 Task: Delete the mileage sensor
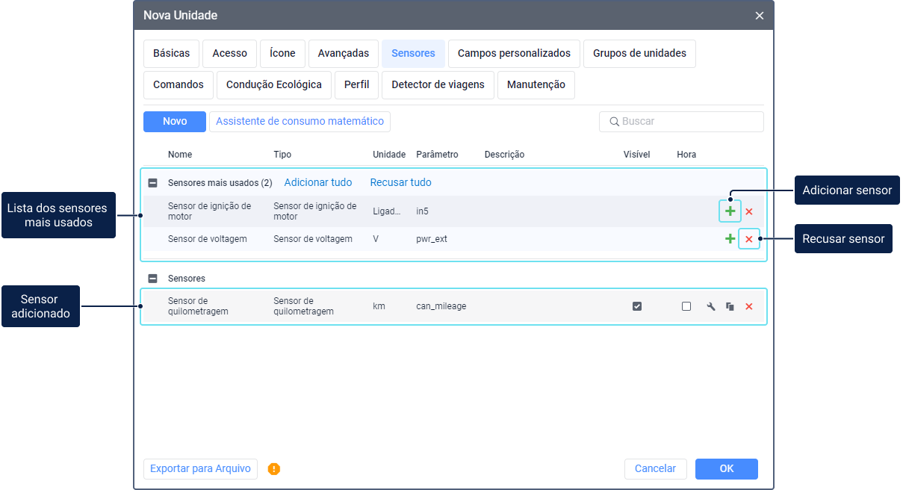[x=749, y=306]
